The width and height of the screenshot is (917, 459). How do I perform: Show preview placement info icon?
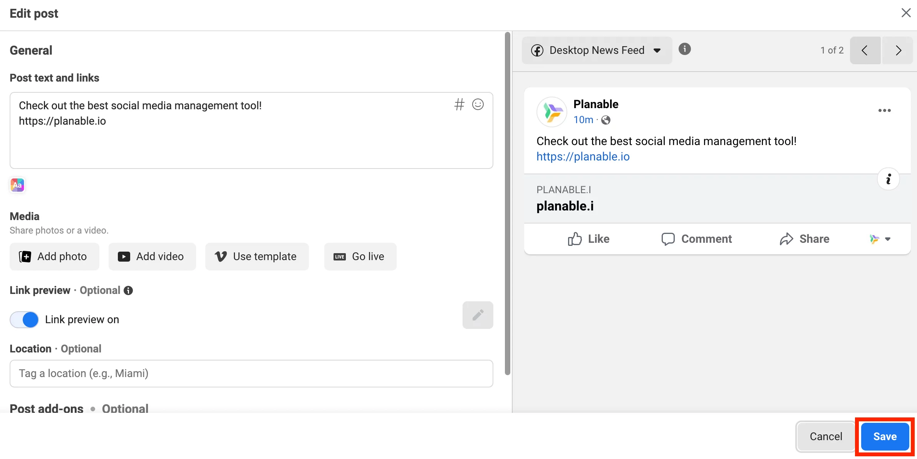coord(684,49)
